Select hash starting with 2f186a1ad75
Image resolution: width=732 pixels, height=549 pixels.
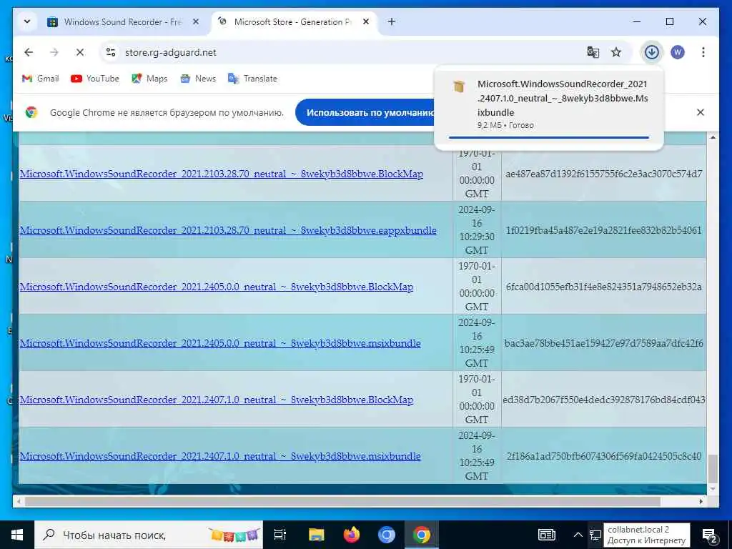coord(603,456)
